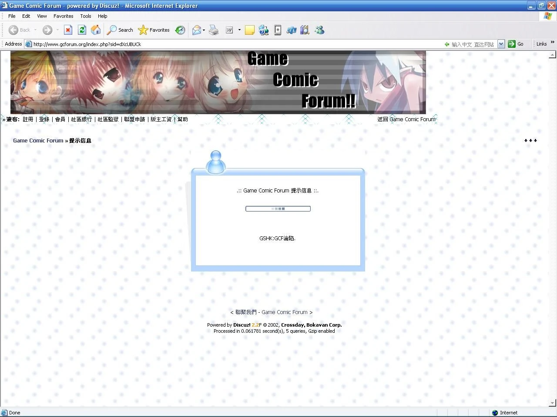Screen dimensions: 557x417
Task: Click the loading progress bar in message box
Action: [x=278, y=209]
